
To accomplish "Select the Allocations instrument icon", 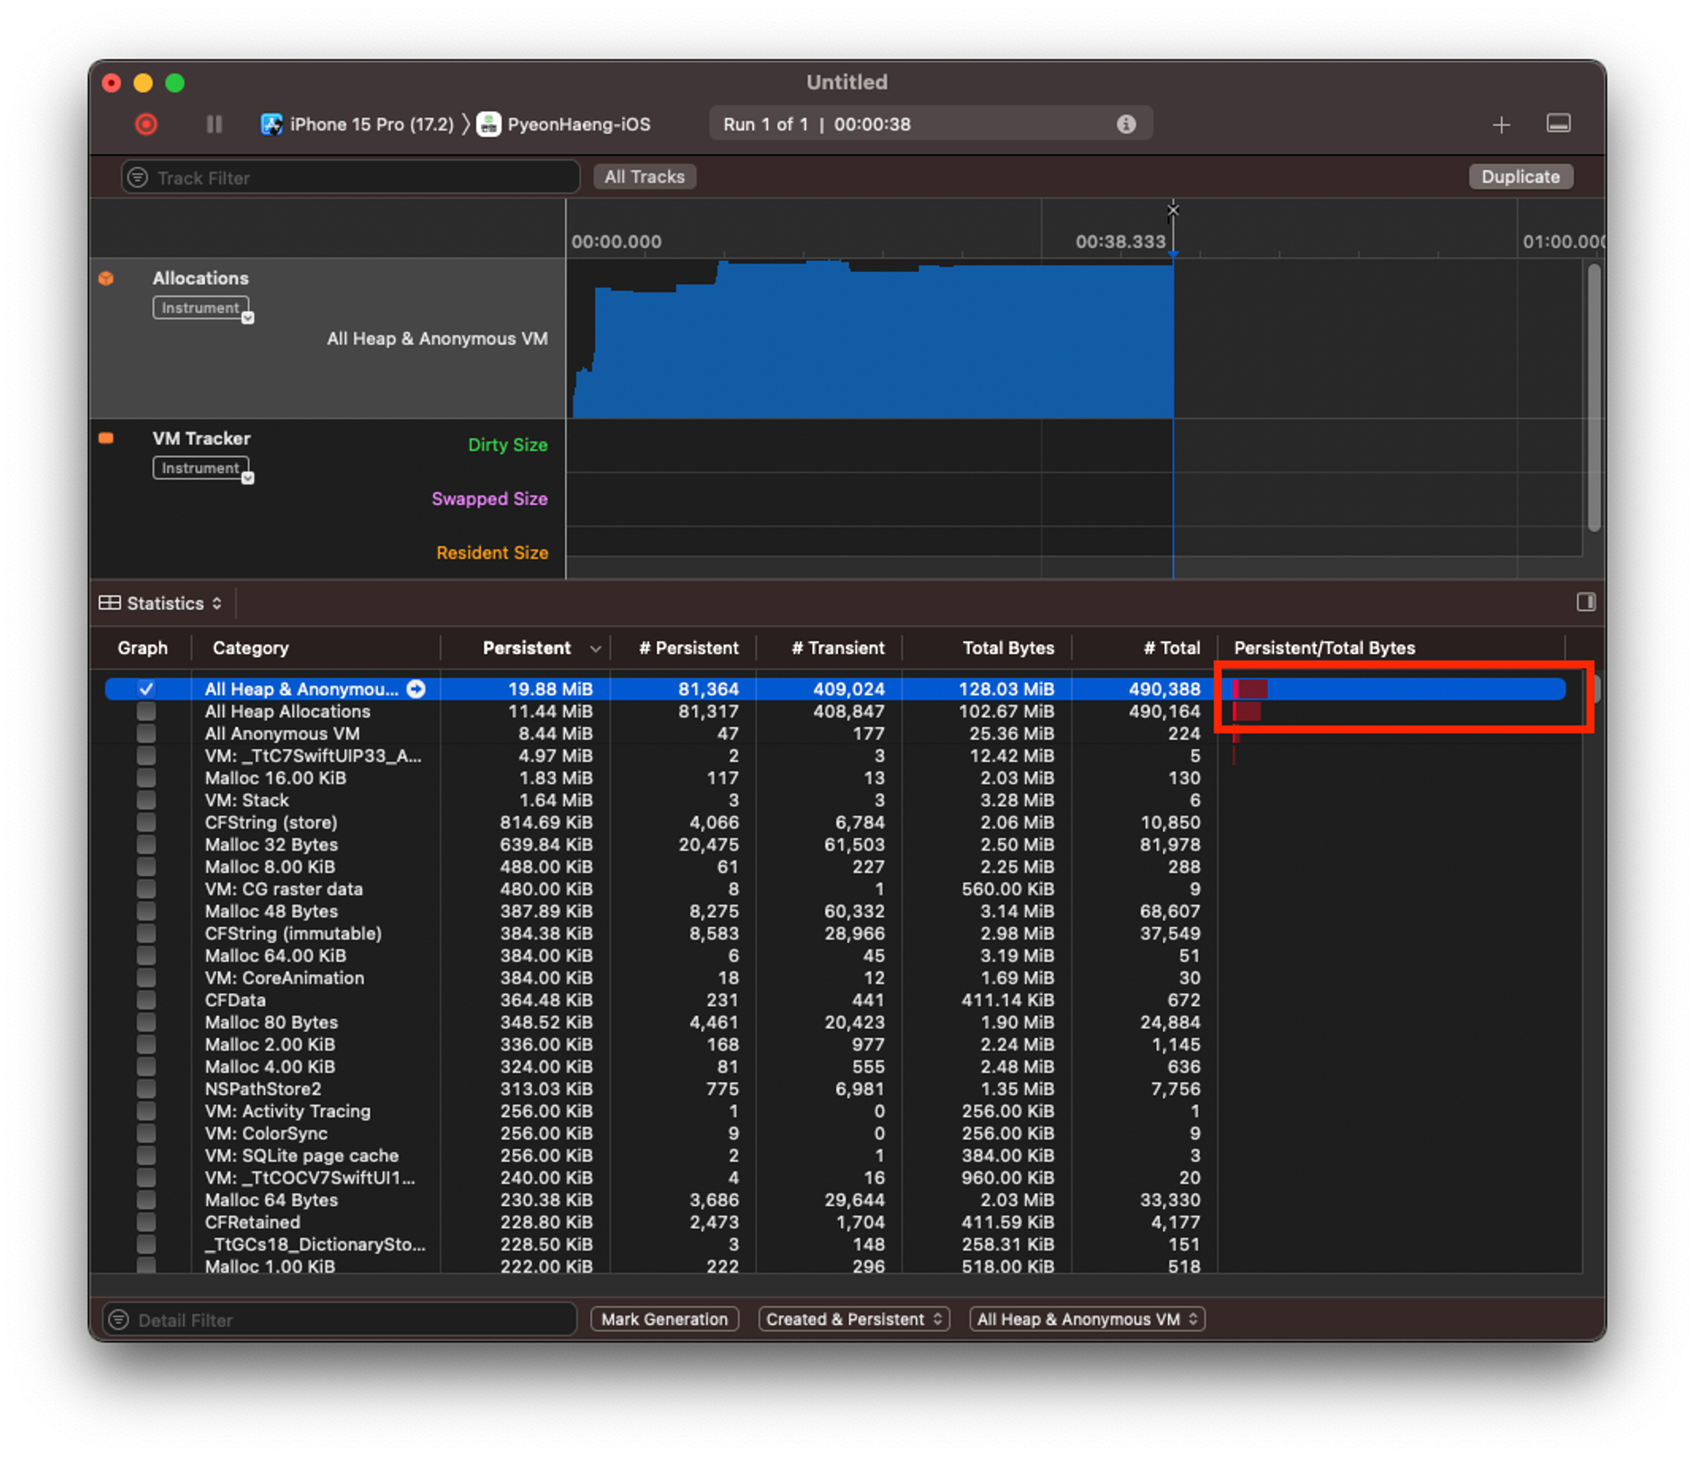I will point(106,278).
